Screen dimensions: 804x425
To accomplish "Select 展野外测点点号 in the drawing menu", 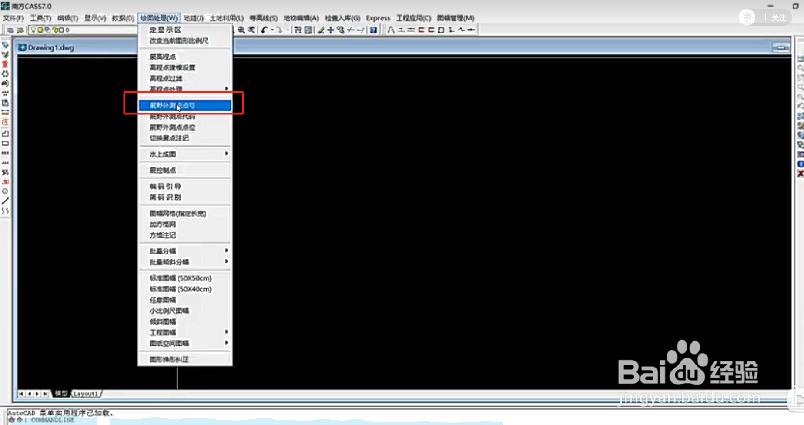I will click(185, 105).
